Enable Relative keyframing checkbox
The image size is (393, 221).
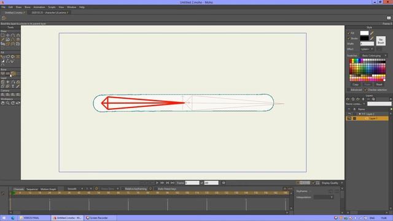[123, 188]
